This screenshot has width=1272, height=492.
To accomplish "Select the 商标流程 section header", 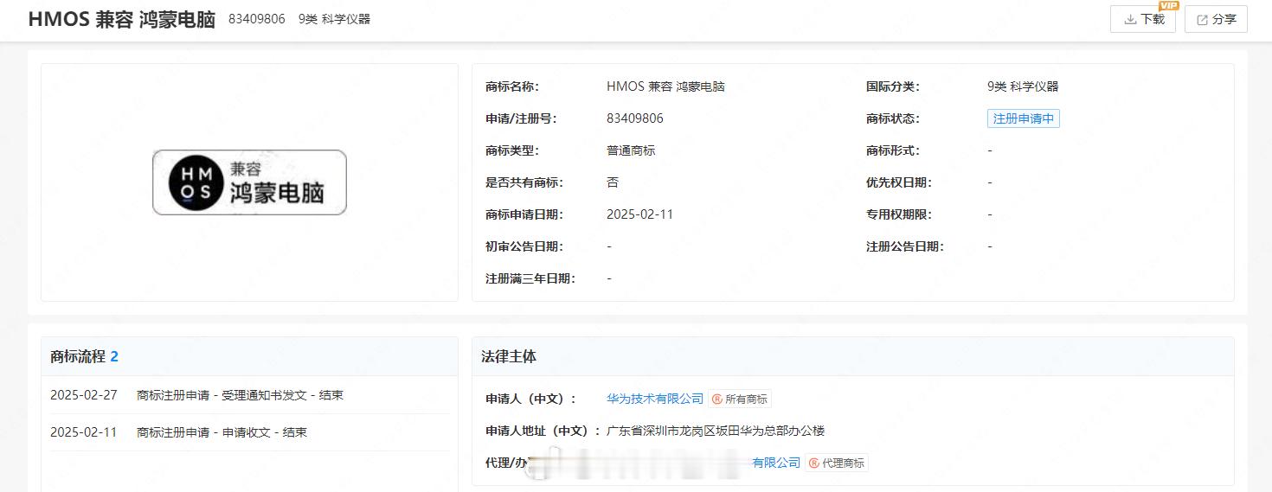I will (84, 356).
